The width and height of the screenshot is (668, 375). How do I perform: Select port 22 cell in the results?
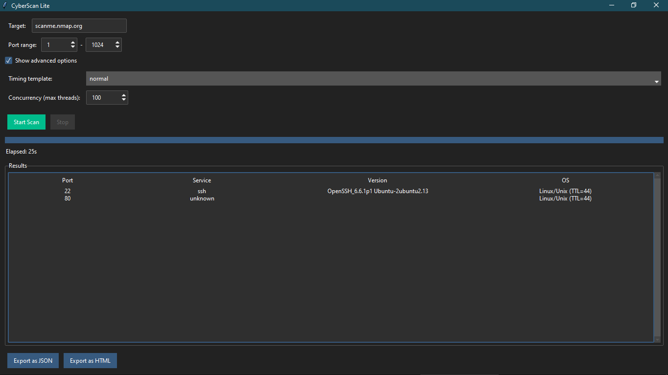(68, 191)
